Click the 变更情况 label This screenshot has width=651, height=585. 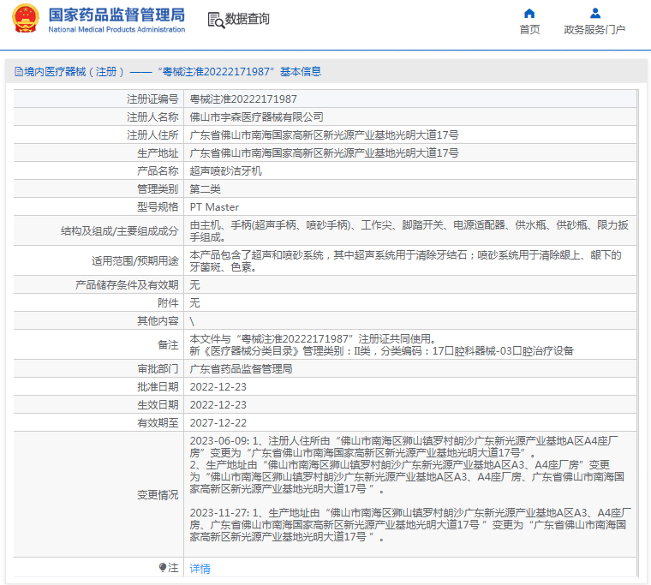pyautogui.click(x=158, y=494)
